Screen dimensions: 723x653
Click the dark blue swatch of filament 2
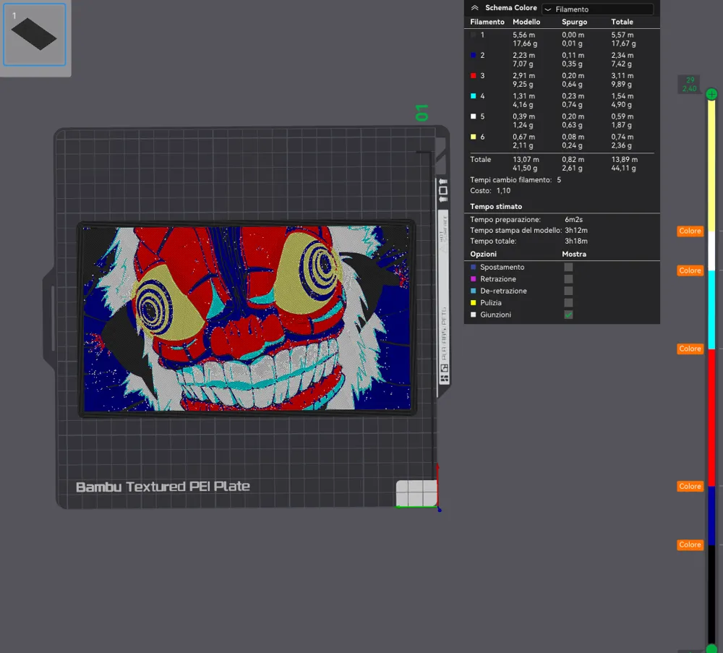tap(473, 55)
